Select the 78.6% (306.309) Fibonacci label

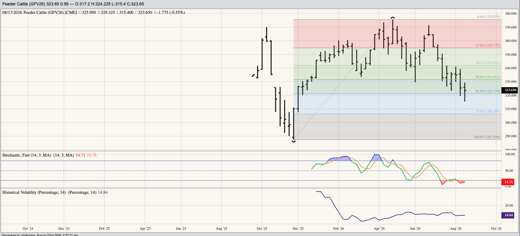pyautogui.click(x=488, y=111)
